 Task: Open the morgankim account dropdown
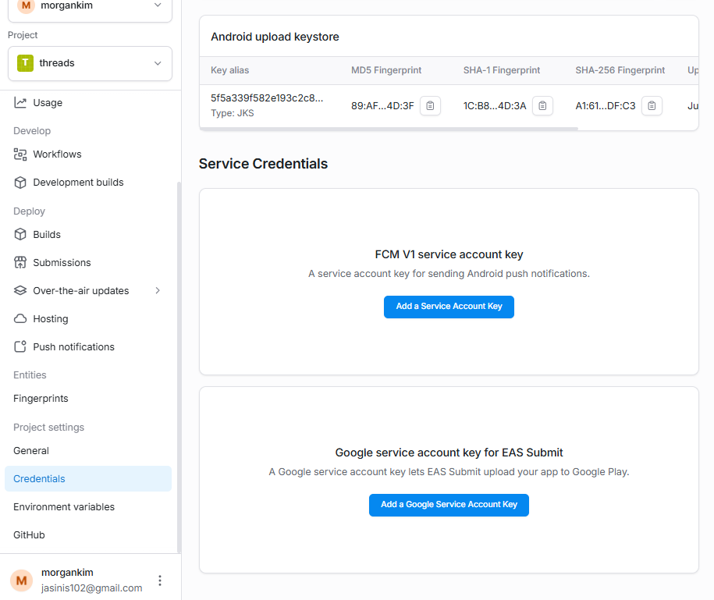tap(91, 6)
